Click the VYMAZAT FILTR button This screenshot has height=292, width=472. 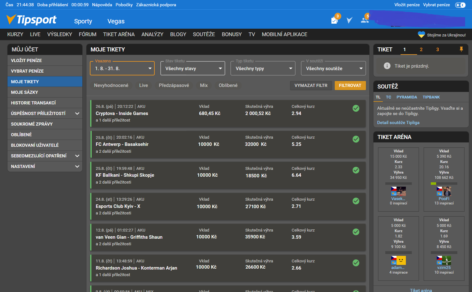(311, 85)
